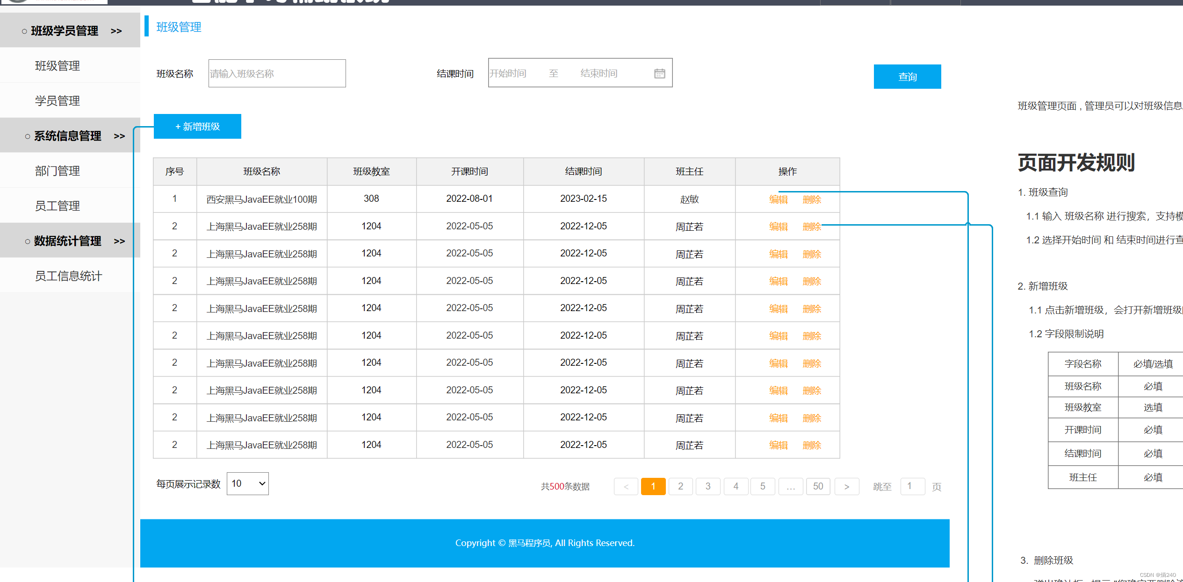Screen dimensions: 1183x582
Task: Select page 2 in pagination
Action: pyautogui.click(x=681, y=487)
